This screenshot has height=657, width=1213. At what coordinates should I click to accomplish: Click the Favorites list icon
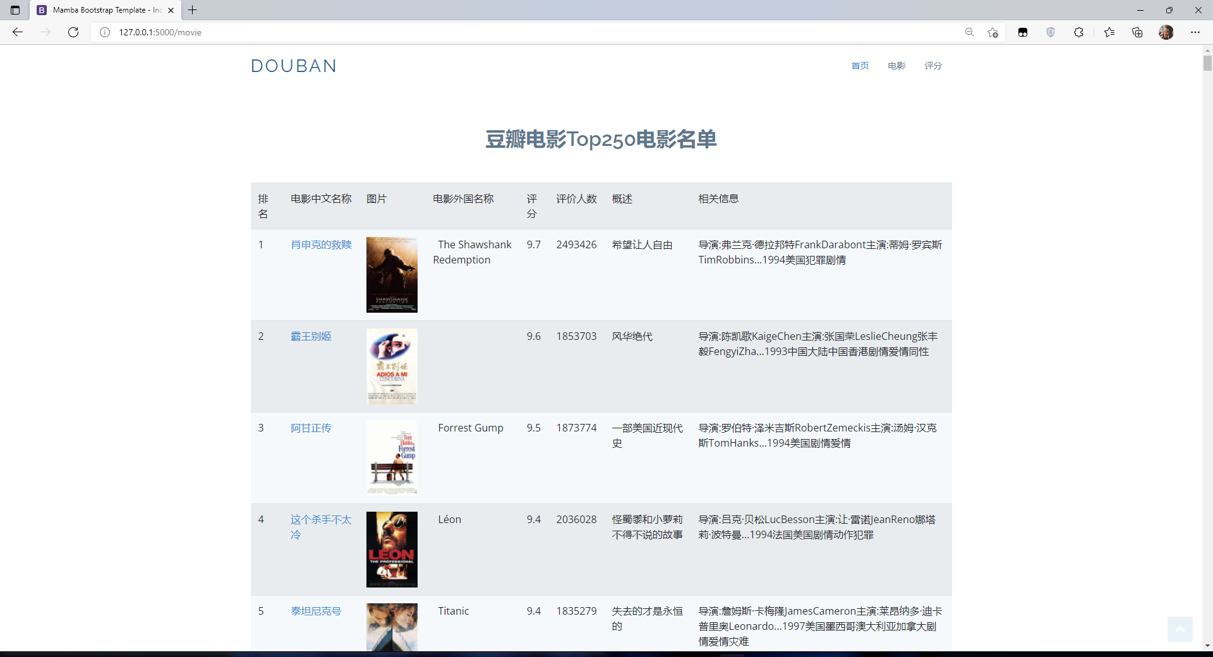(1109, 32)
